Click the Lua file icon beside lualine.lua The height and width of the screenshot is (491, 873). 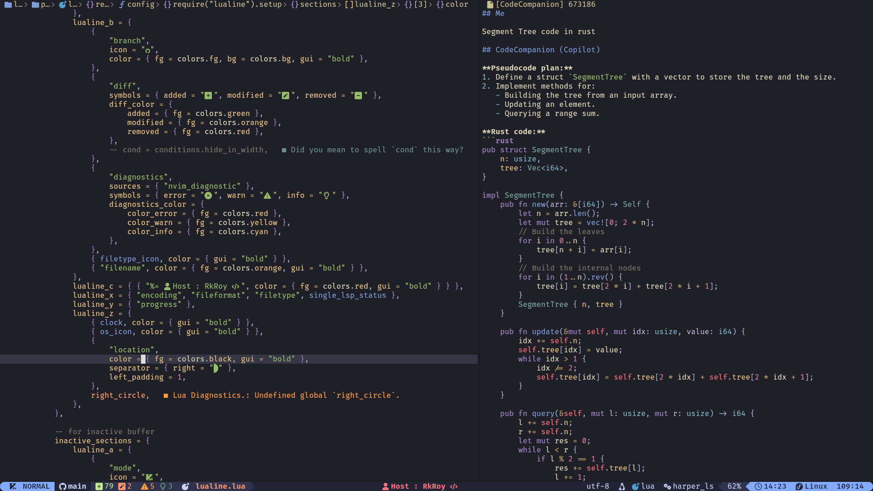tap(186, 486)
